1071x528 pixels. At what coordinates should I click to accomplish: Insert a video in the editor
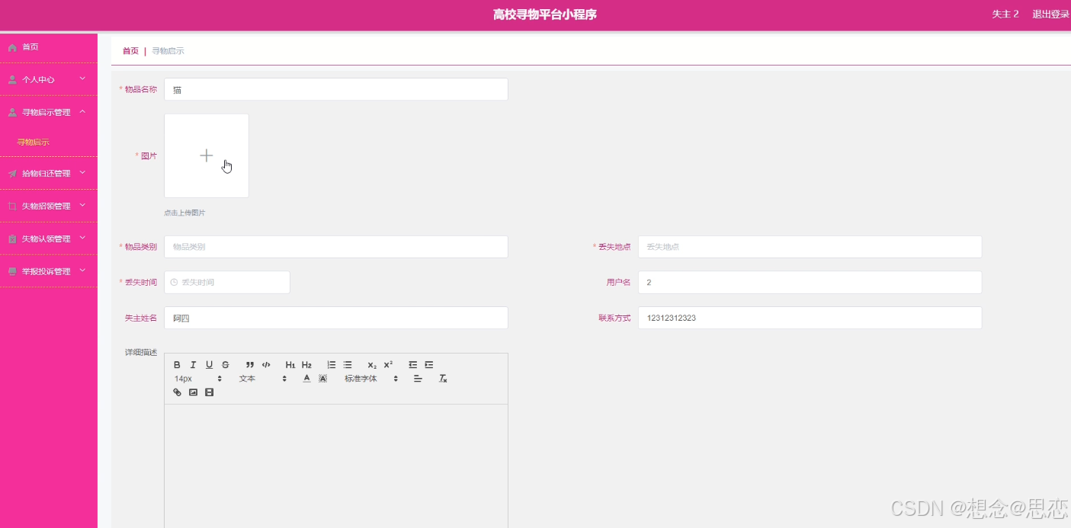point(209,392)
